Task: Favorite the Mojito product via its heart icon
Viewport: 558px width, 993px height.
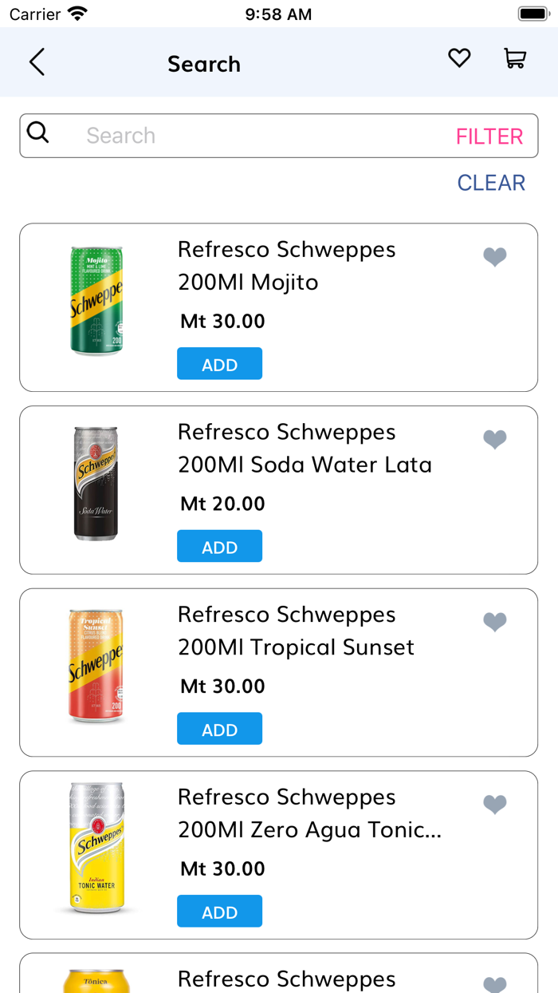Action: click(495, 257)
